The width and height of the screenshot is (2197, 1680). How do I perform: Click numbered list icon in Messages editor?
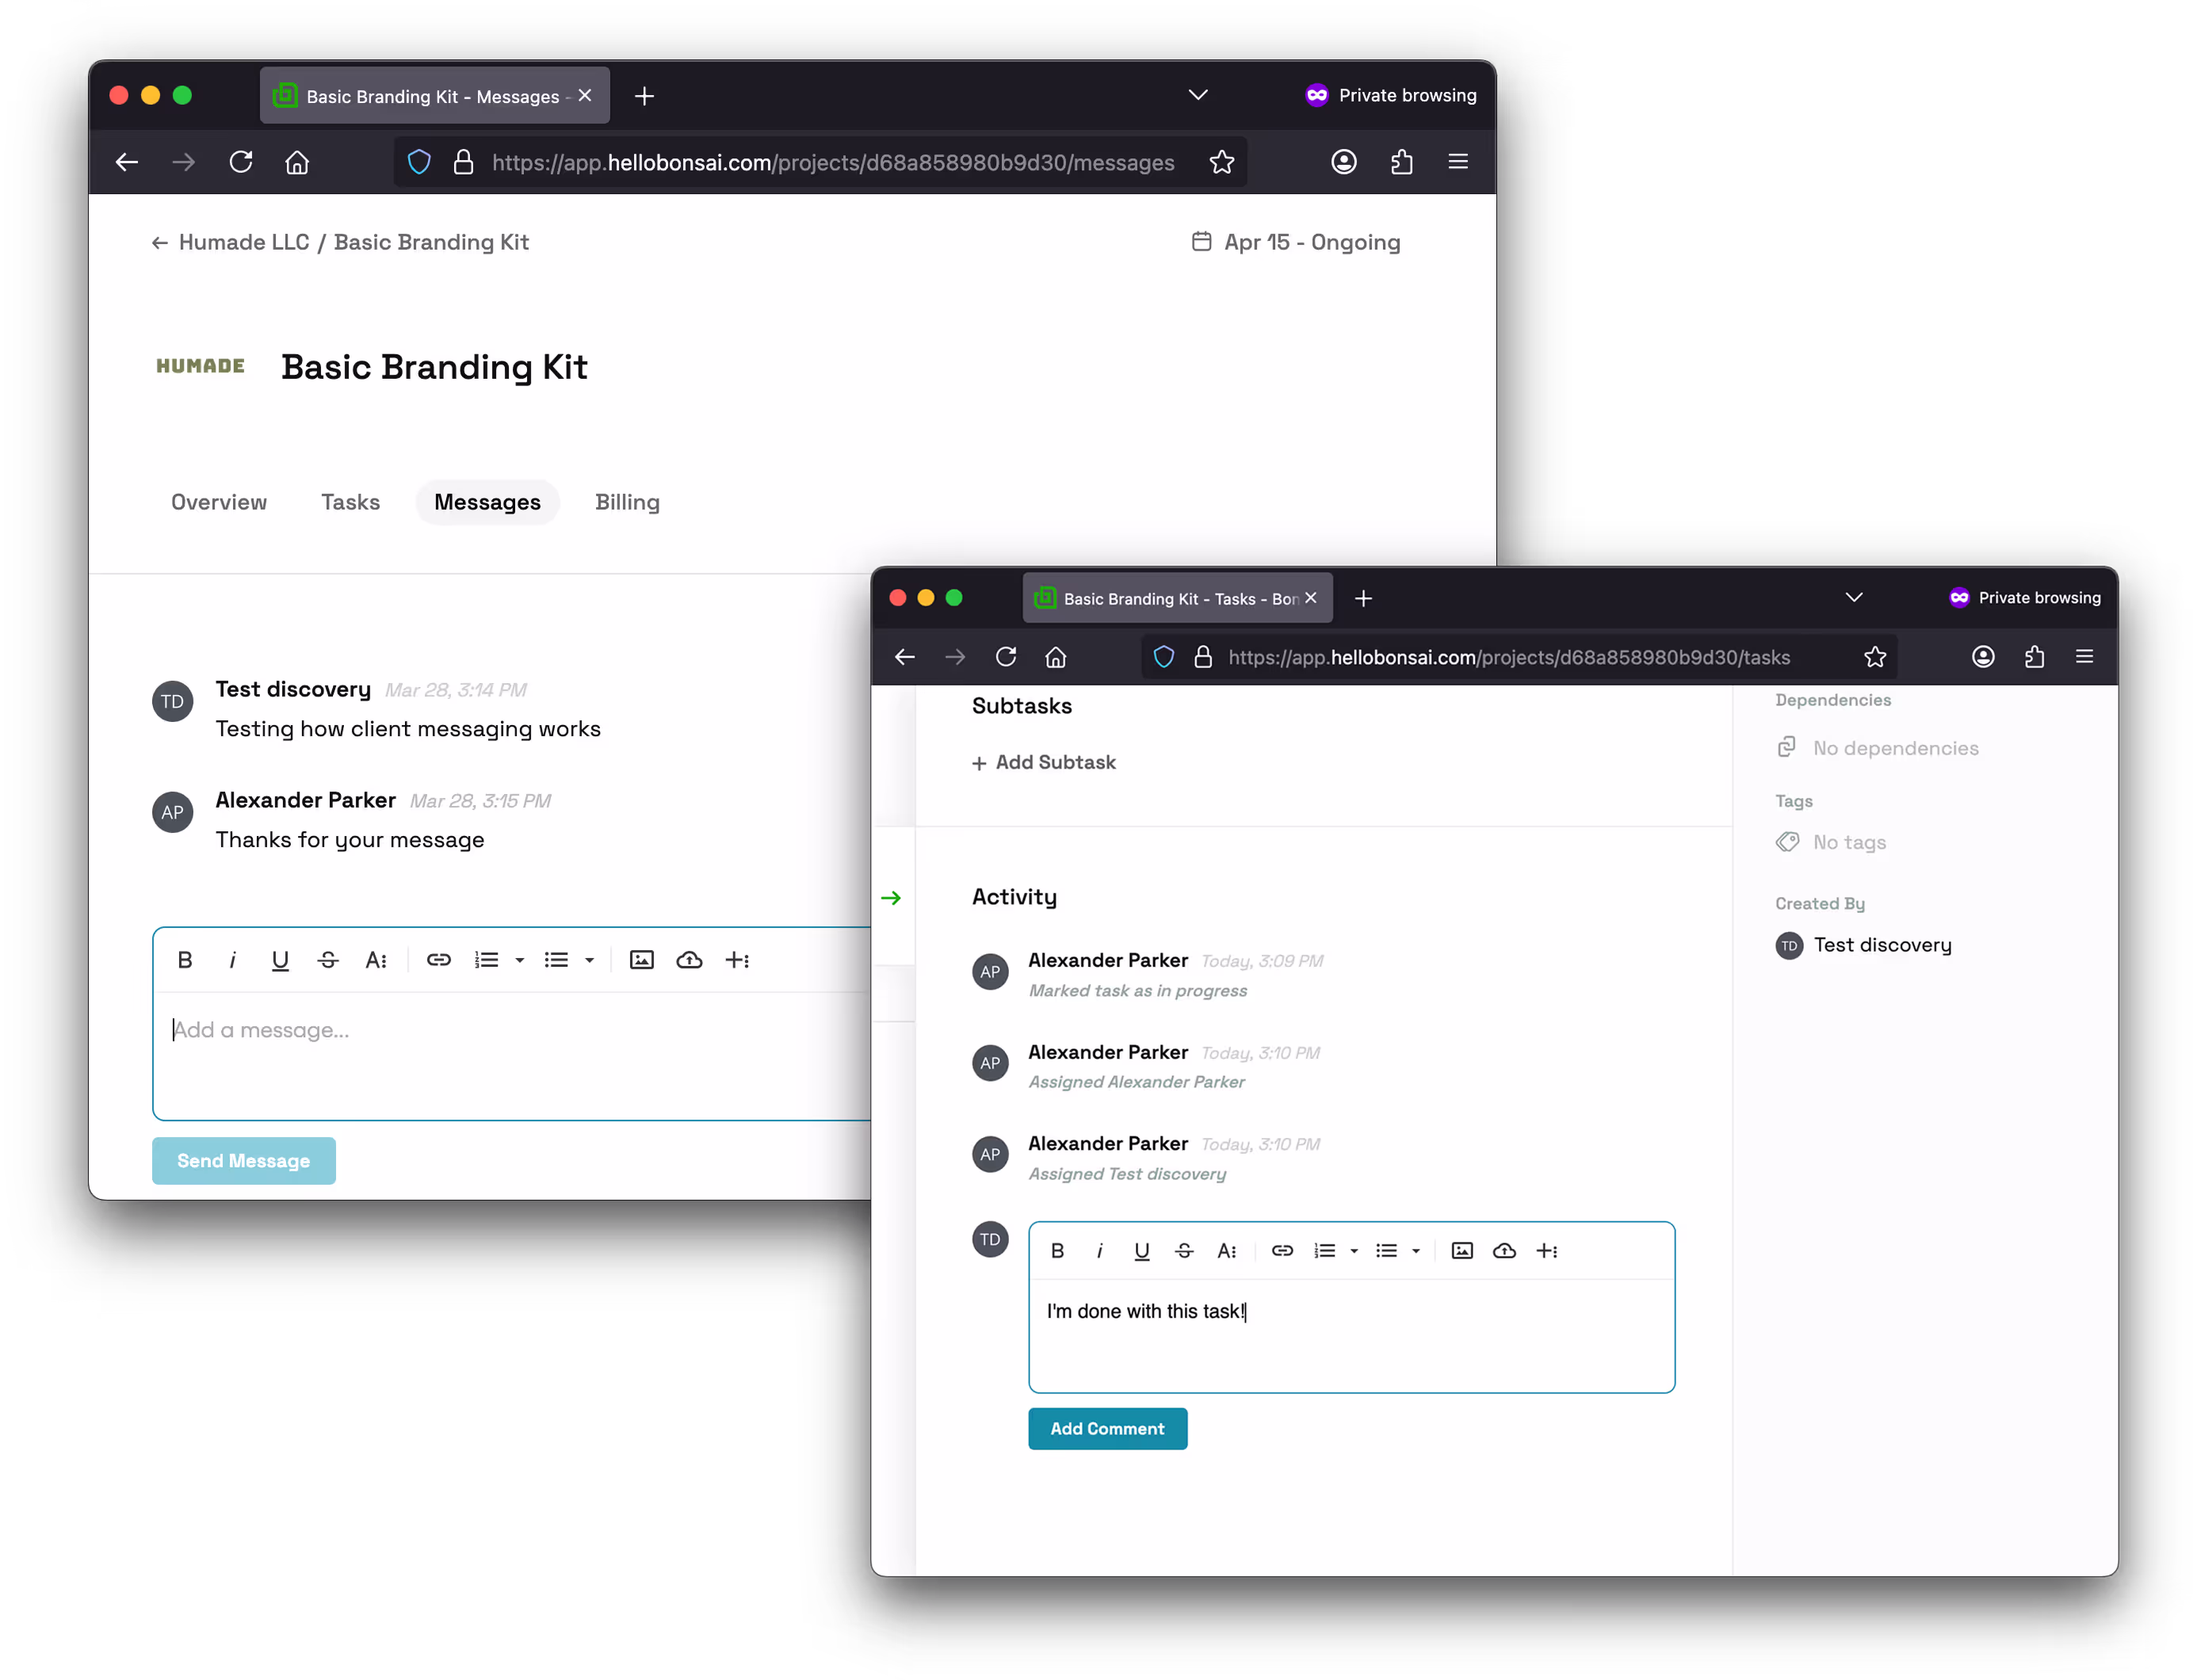click(x=487, y=960)
